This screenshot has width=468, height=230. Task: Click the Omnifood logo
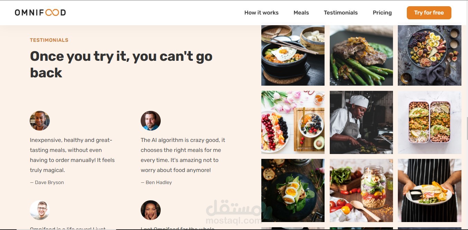point(40,13)
